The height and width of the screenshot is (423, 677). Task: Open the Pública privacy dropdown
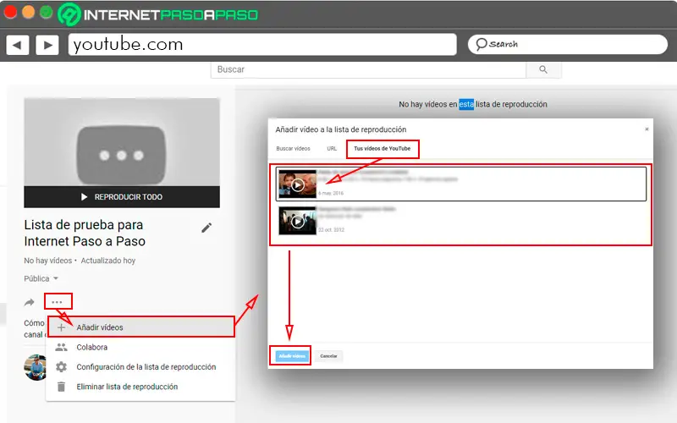[41, 278]
